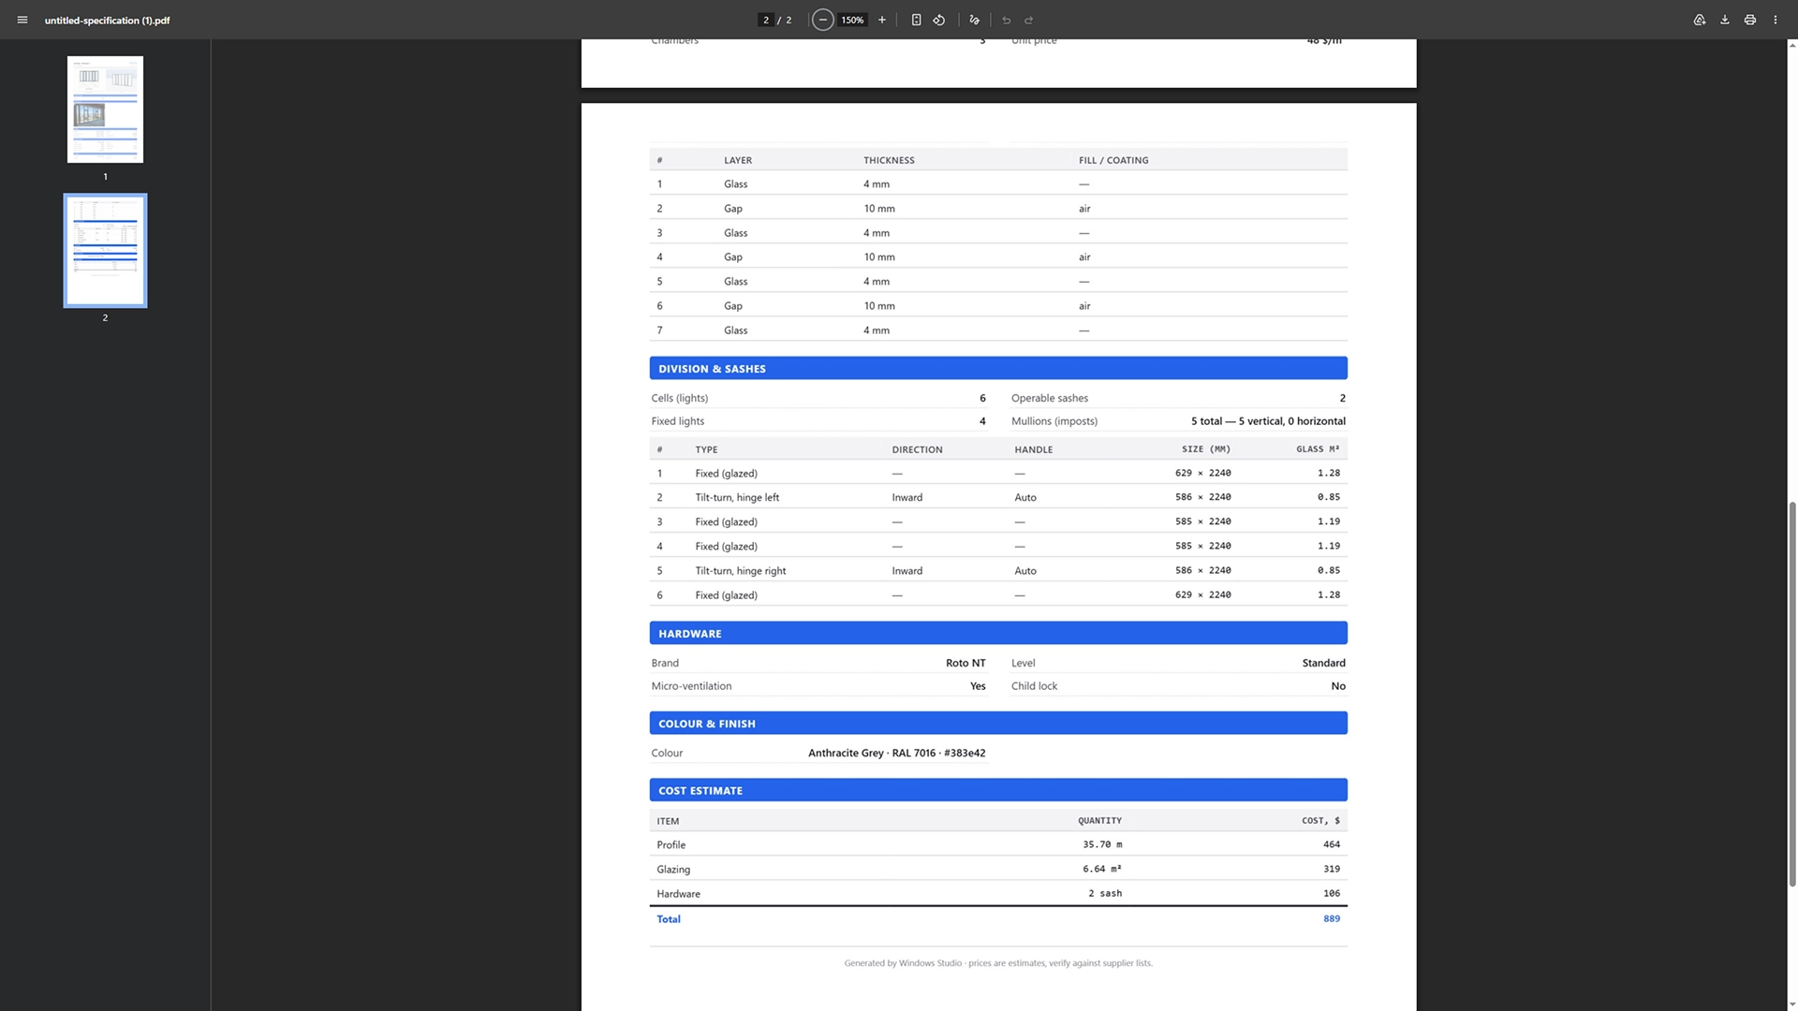Open page 1 thumbnail
The image size is (1798, 1011).
(x=105, y=110)
